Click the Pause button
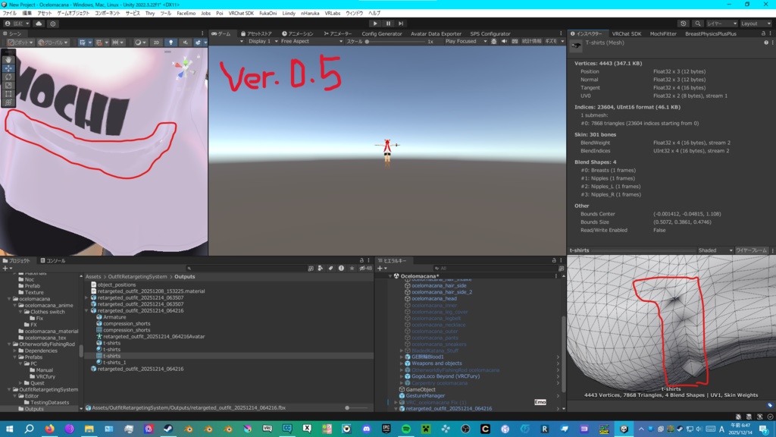 pyautogui.click(x=388, y=24)
